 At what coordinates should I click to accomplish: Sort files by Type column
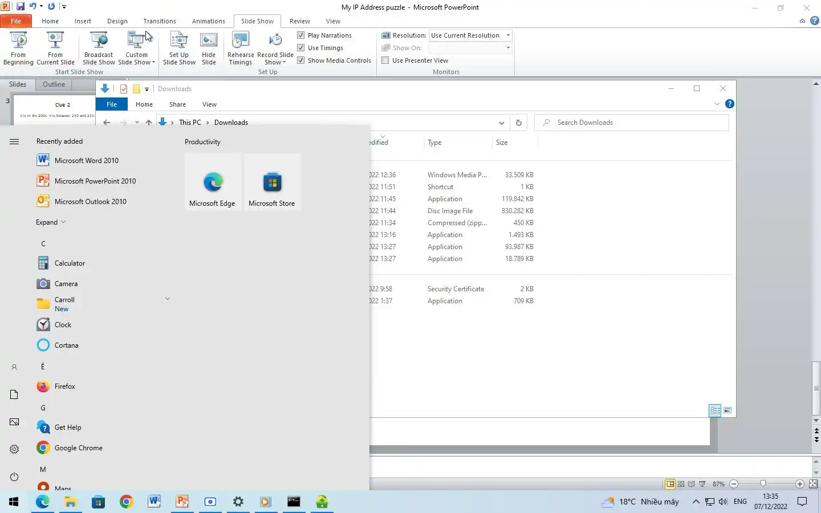[434, 142]
